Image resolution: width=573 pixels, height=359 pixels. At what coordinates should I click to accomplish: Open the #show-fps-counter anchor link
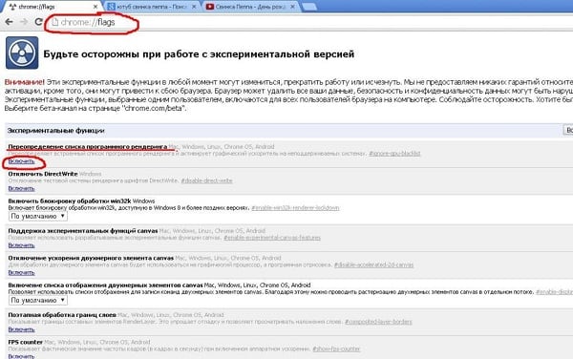(x=336, y=349)
